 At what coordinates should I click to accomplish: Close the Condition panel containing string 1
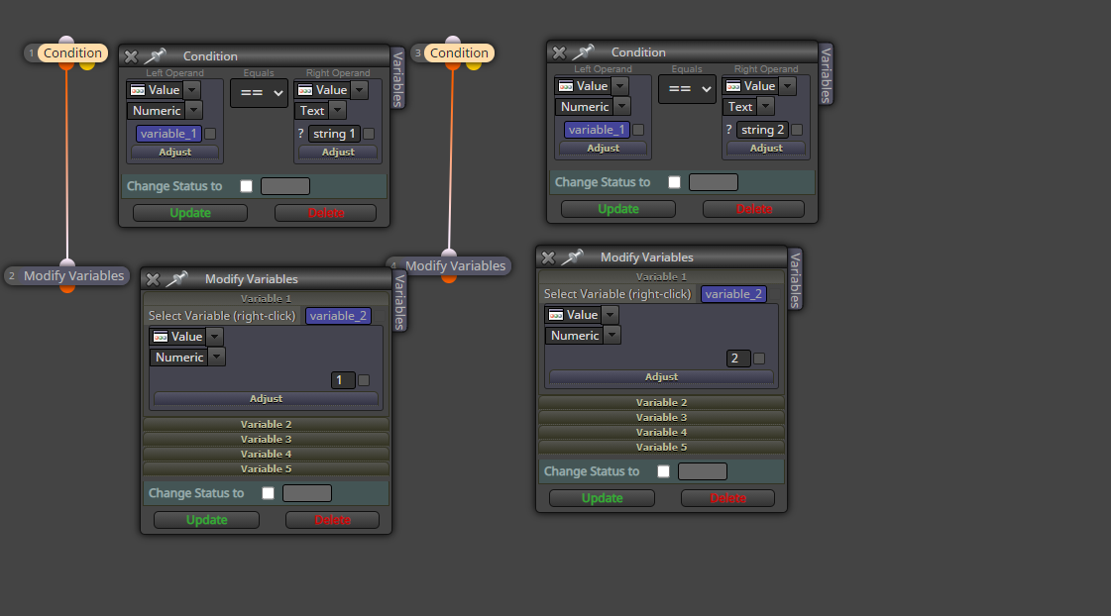point(131,56)
